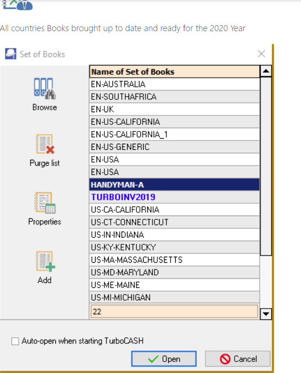Click the Browse label
Image resolution: width=301 pixels, height=373 pixels.
45,107
